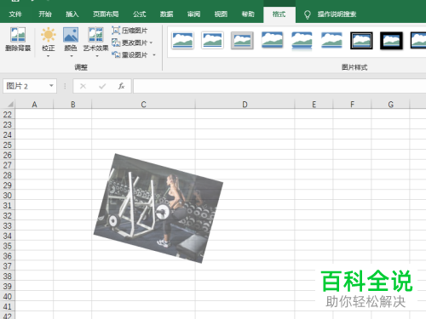Select column C header
The image size is (426, 319).
(x=143, y=105)
